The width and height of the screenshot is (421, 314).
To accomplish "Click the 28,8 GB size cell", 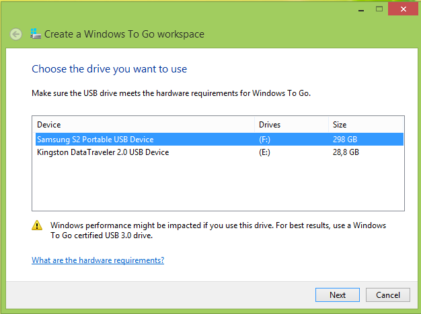I will pos(346,152).
